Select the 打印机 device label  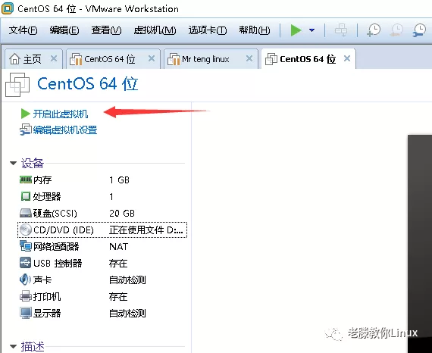(x=47, y=296)
